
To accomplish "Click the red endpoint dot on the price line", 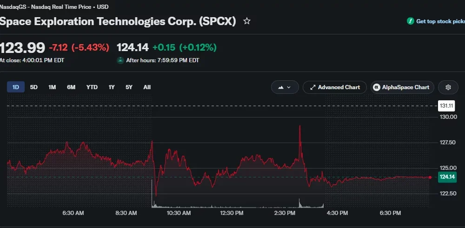I will tap(430, 177).
